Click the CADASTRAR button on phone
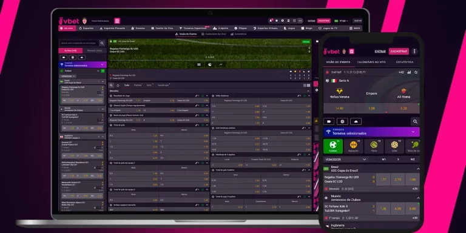This screenshot has width=466, height=233. [399, 52]
